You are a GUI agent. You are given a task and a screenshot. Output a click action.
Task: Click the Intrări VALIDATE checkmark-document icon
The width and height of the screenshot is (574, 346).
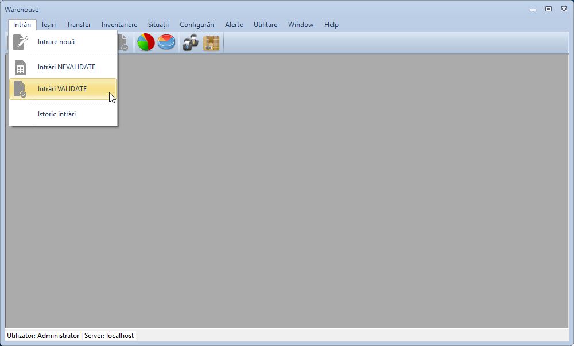click(21, 88)
